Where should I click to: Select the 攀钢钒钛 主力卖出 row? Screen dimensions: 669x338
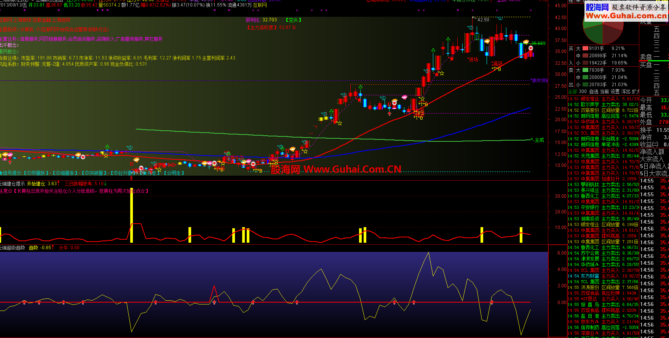(x=604, y=184)
